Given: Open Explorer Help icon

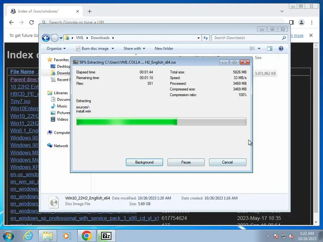Looking at the screenshot, I should click(281, 49).
